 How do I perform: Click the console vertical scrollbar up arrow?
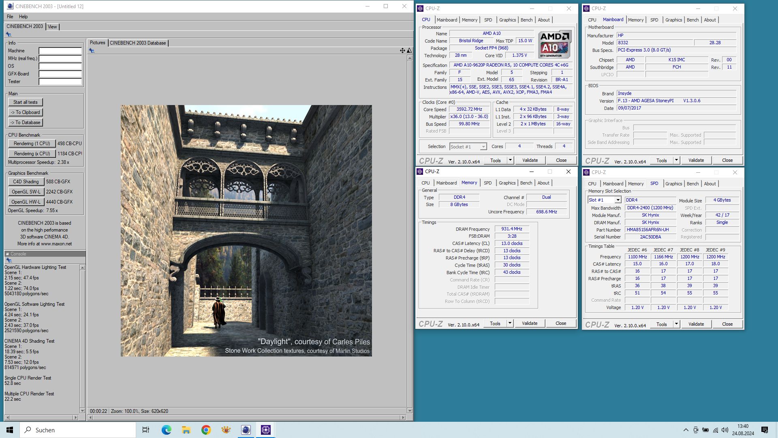(x=83, y=268)
